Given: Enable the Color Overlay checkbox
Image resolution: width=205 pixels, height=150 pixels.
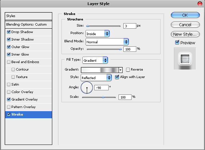Looking at the screenshot, I should click(9, 92).
